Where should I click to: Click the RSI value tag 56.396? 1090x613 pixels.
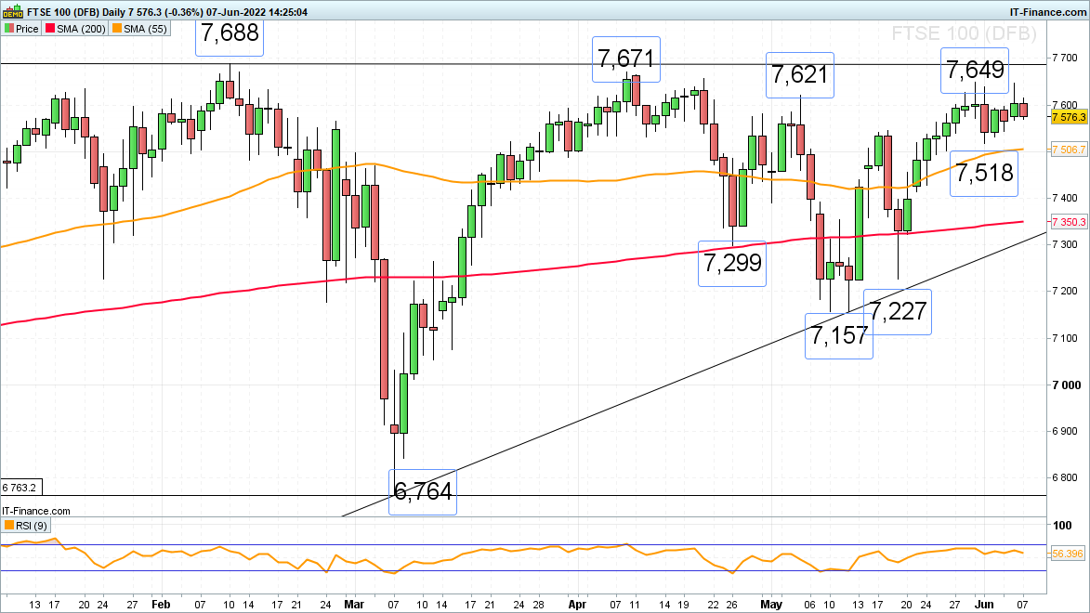point(1067,554)
